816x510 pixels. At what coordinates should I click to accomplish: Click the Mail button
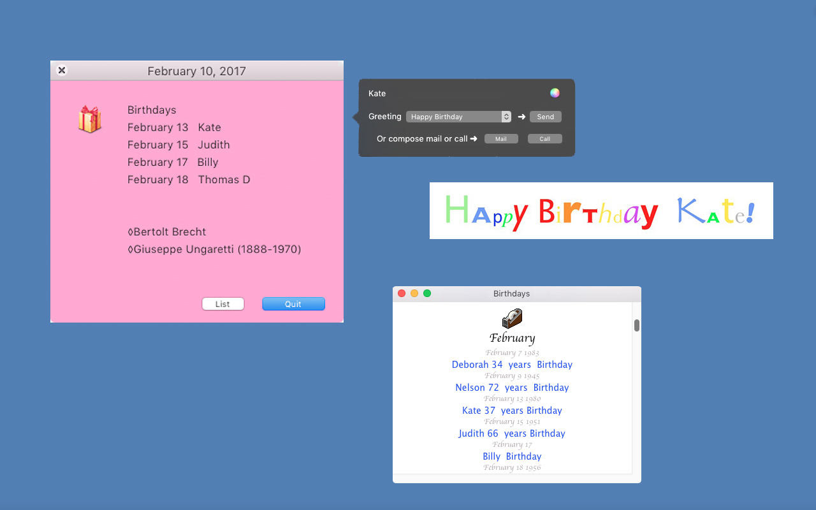pos(501,139)
